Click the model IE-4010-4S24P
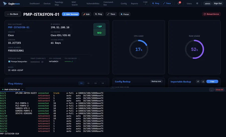 pos(16,70)
